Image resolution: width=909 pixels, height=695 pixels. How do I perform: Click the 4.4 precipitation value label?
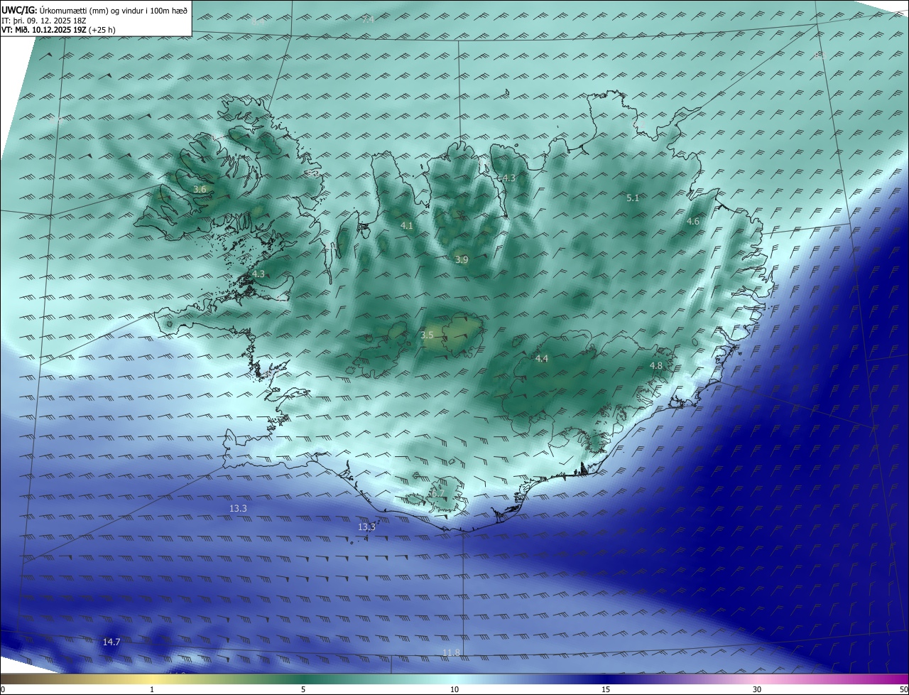point(542,359)
